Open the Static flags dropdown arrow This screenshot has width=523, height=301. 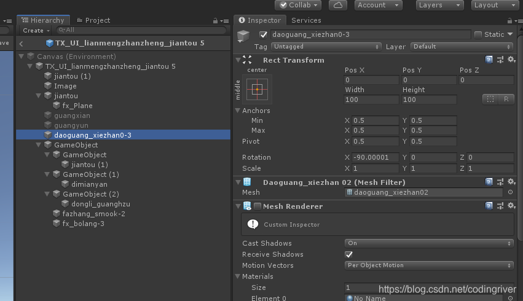(x=510, y=34)
